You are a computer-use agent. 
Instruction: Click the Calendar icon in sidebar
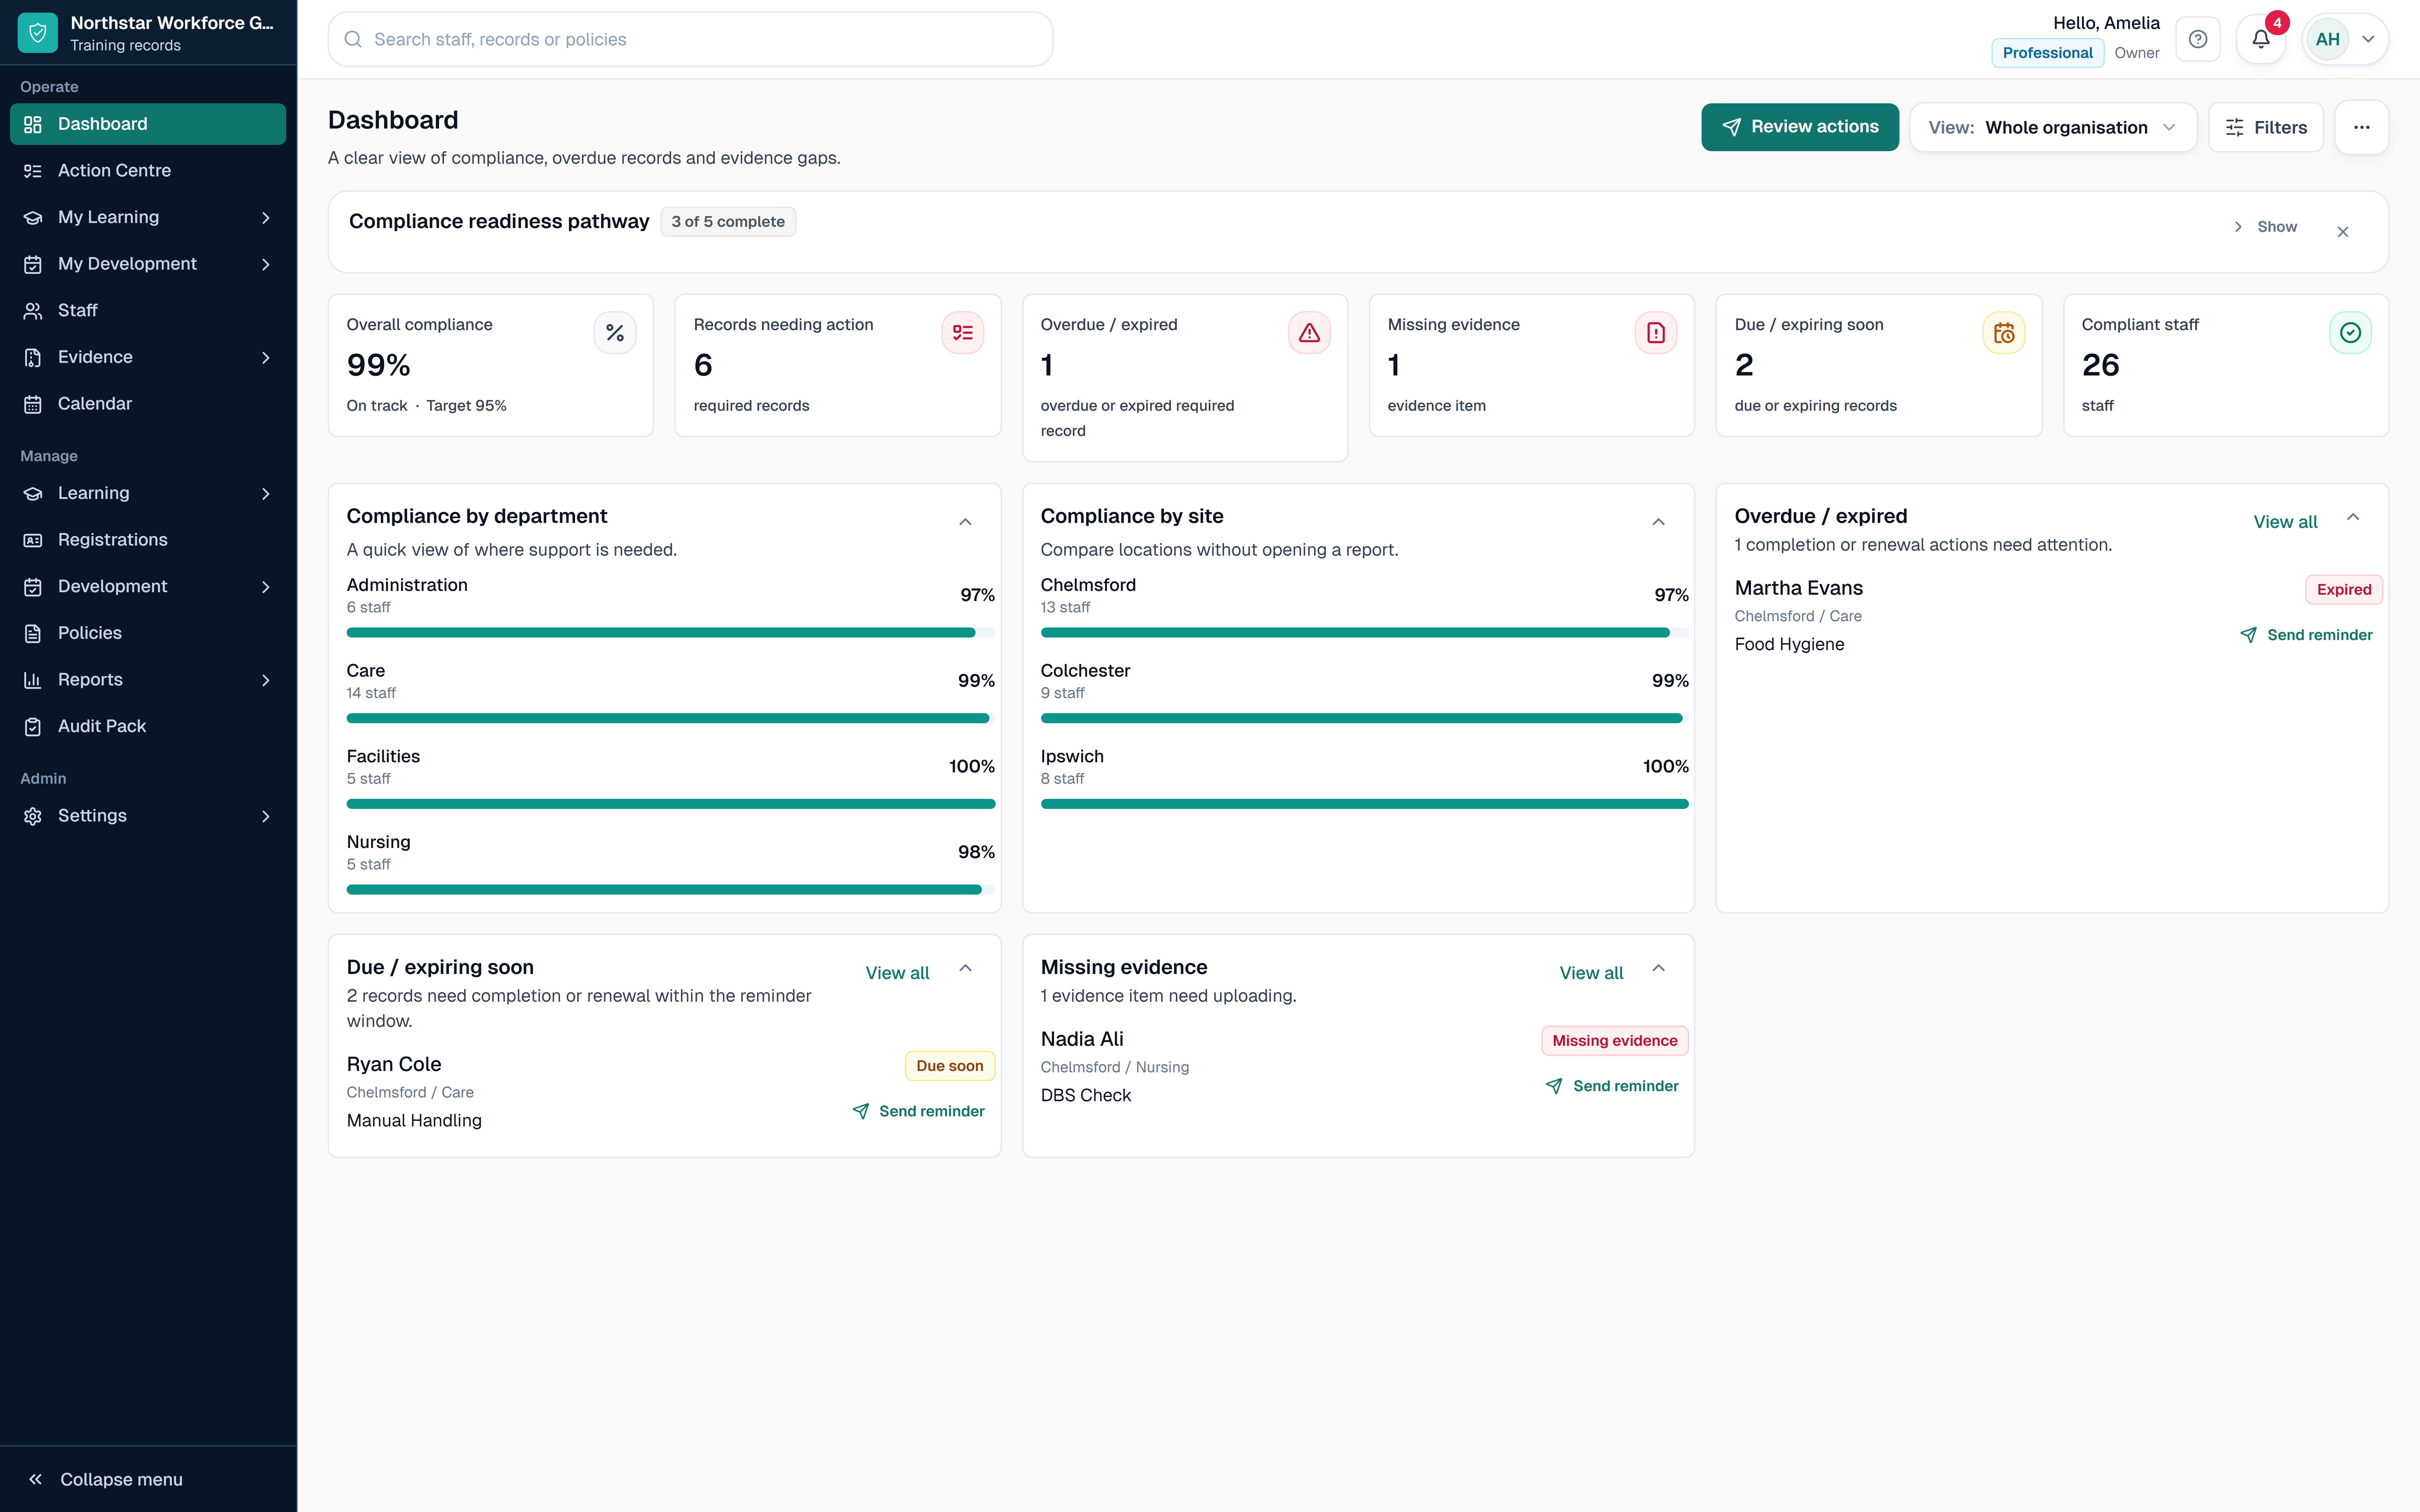pyautogui.click(x=33, y=404)
